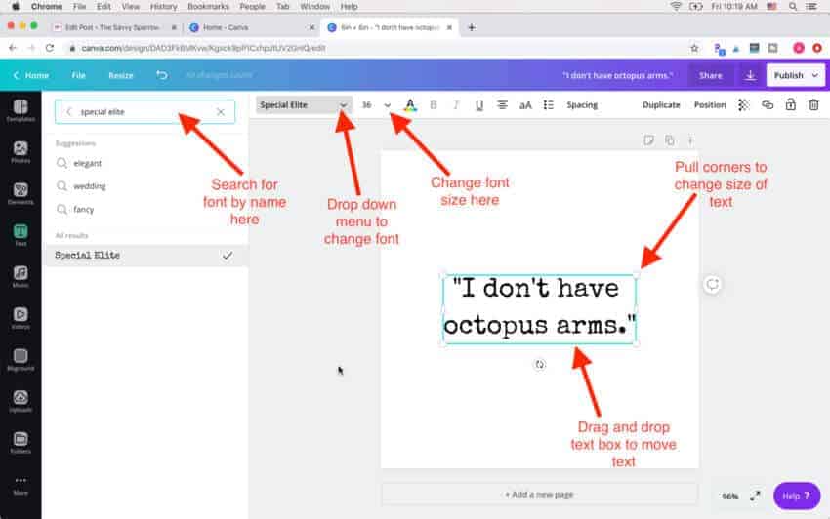Toggle italic formatting
Image resolution: width=830 pixels, height=519 pixels.
pos(456,104)
